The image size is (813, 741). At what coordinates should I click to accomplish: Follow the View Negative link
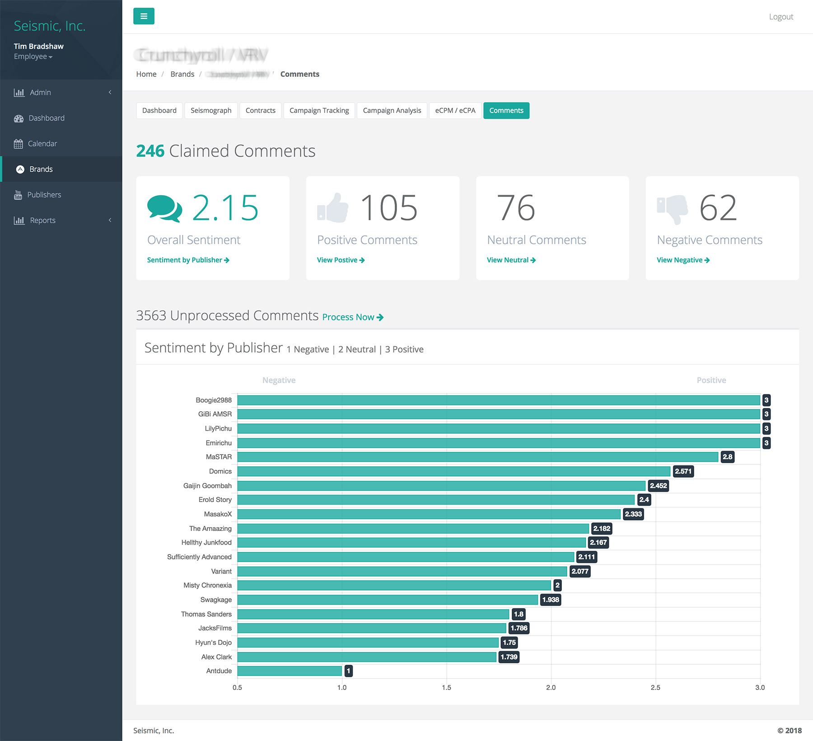tap(683, 260)
